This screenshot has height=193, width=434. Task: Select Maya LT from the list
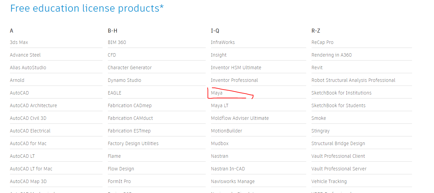(x=220, y=105)
